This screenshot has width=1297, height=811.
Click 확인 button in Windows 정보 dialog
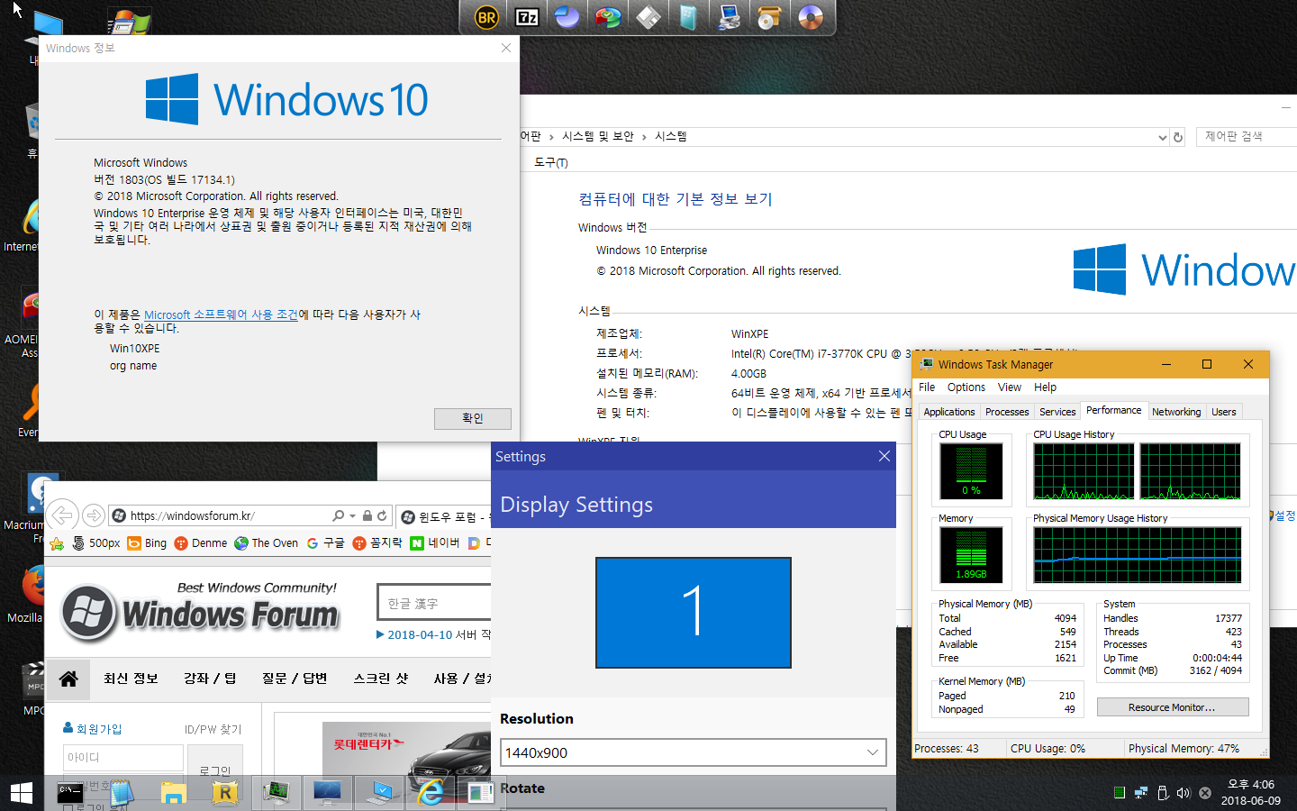coord(473,418)
